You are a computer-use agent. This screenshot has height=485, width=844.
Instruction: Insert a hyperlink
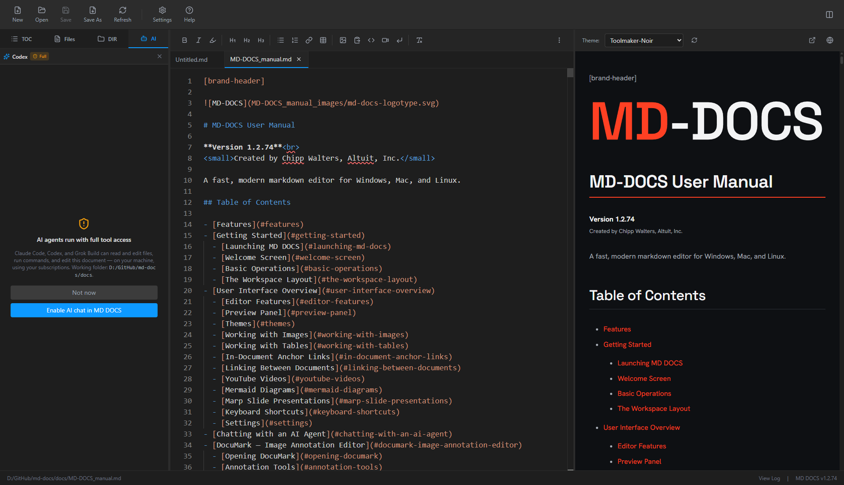coord(309,40)
